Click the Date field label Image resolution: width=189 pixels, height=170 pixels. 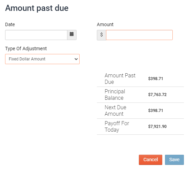[x=10, y=24]
